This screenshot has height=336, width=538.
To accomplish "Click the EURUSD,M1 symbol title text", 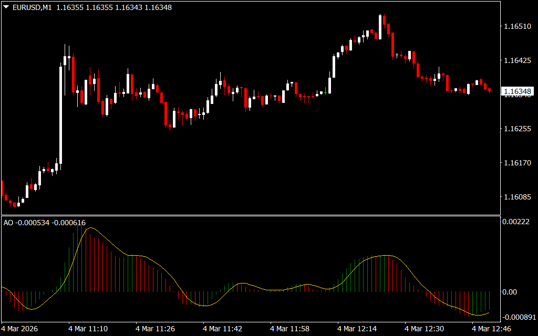I will point(32,7).
